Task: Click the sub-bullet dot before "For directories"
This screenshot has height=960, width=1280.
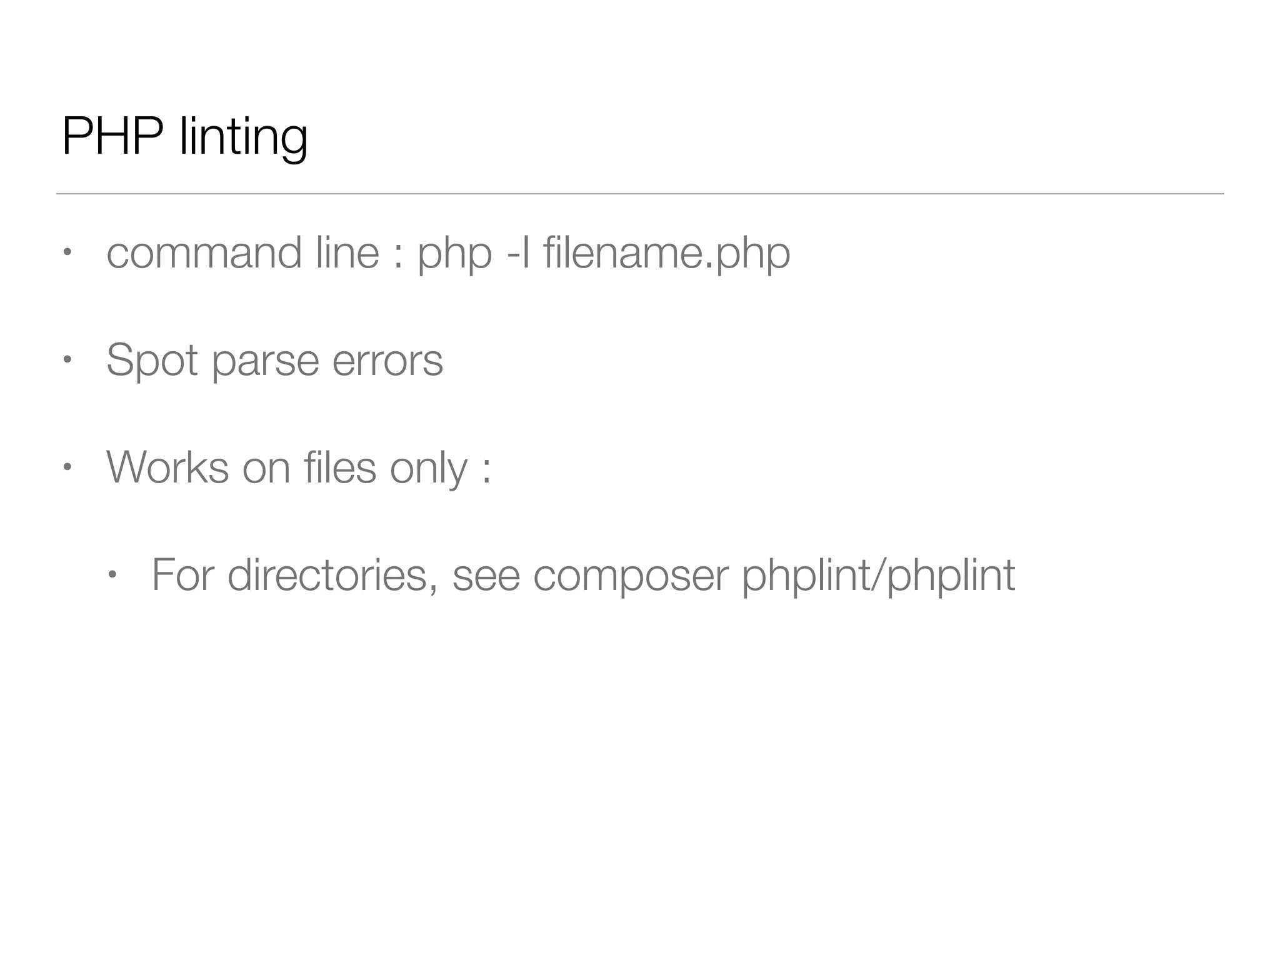Action: pyautogui.click(x=112, y=575)
